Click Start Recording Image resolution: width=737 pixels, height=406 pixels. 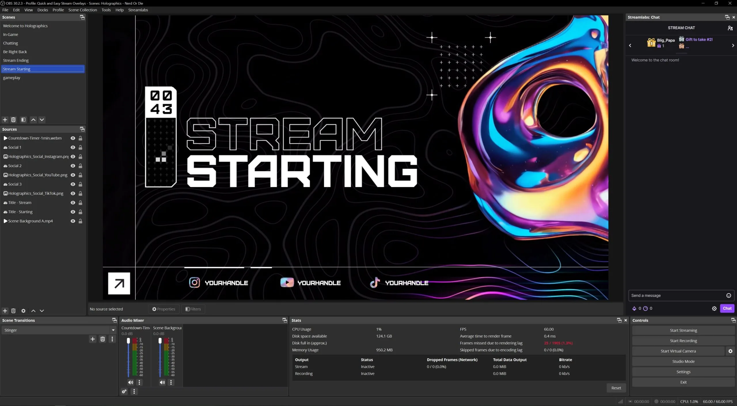click(683, 341)
